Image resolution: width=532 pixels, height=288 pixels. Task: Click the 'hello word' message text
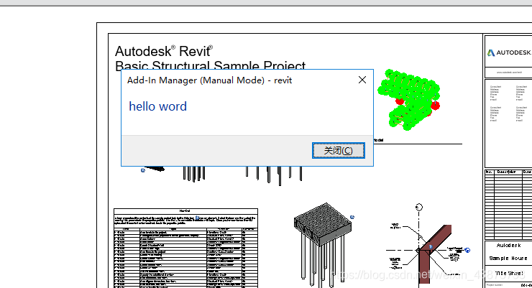pos(157,106)
